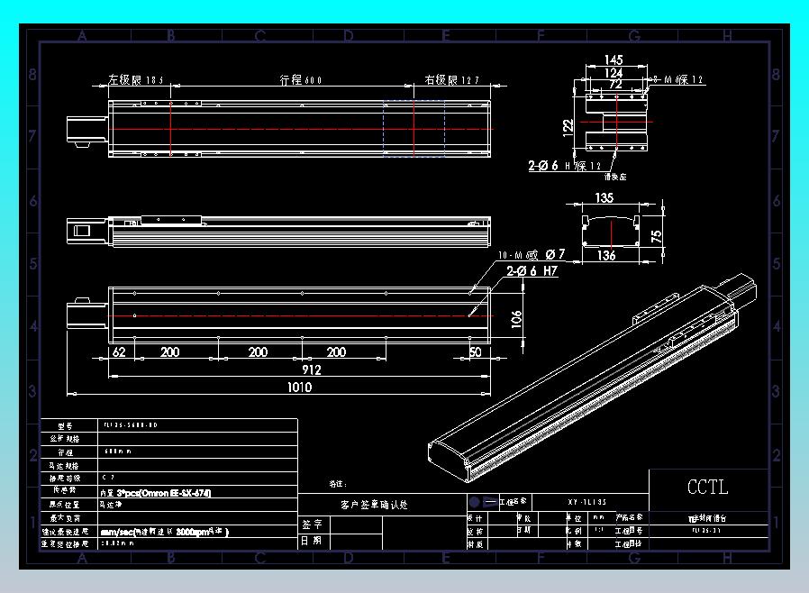Select the CCTL company name text

(x=707, y=487)
